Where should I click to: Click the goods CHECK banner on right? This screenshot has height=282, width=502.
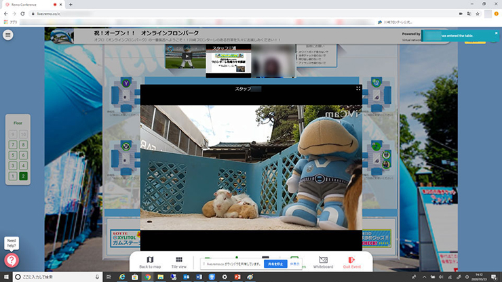376,239
